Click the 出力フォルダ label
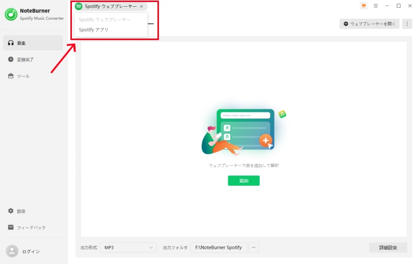 (x=175, y=247)
